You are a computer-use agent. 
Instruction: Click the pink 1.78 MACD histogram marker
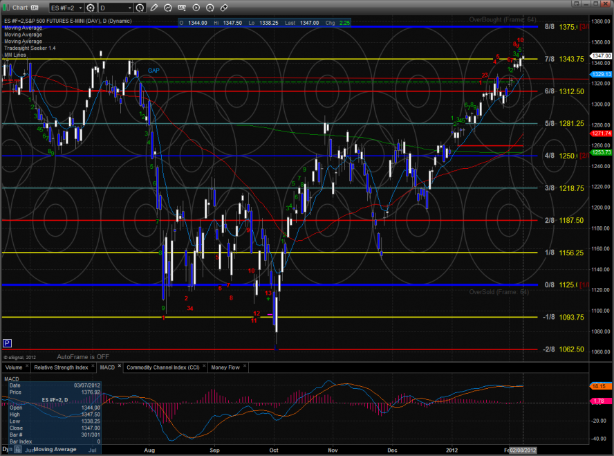coord(600,401)
